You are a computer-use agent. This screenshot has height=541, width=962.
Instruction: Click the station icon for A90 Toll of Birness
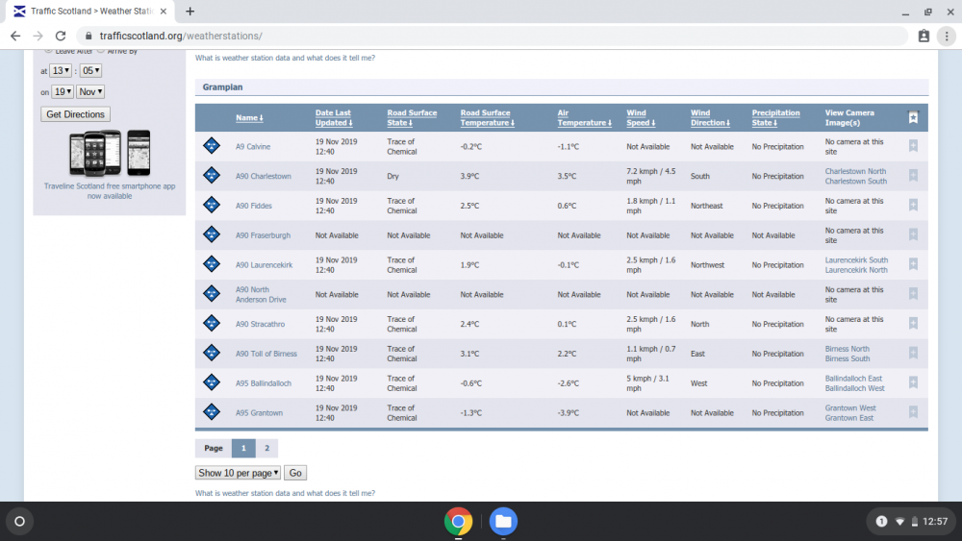[212, 353]
